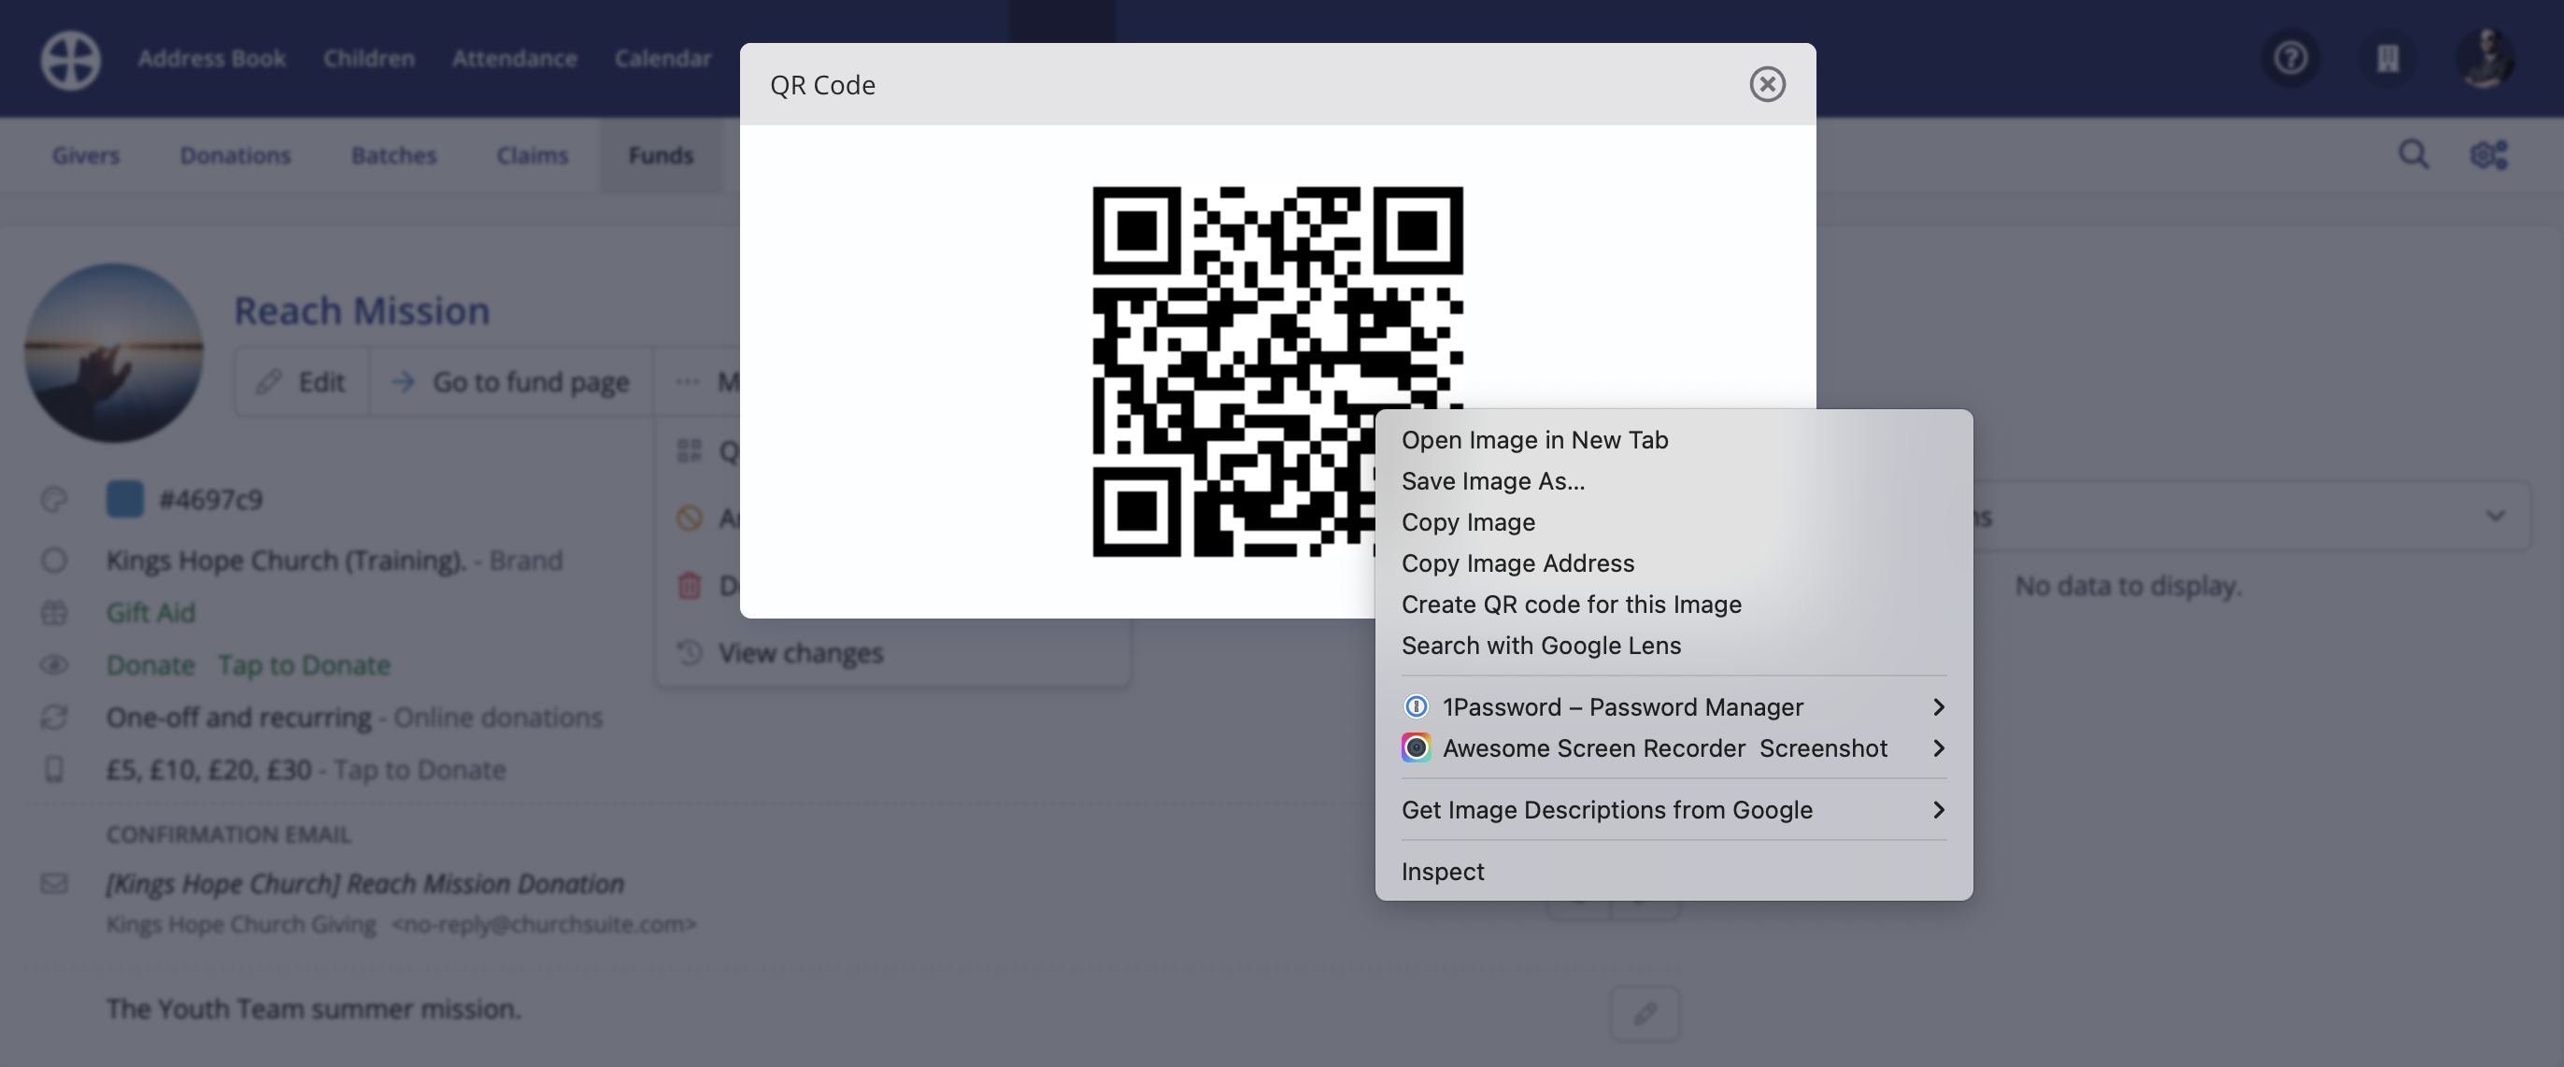Click the gift icon beside Gift Aid
Image resolution: width=2564 pixels, height=1067 pixels.
pyautogui.click(x=54, y=613)
